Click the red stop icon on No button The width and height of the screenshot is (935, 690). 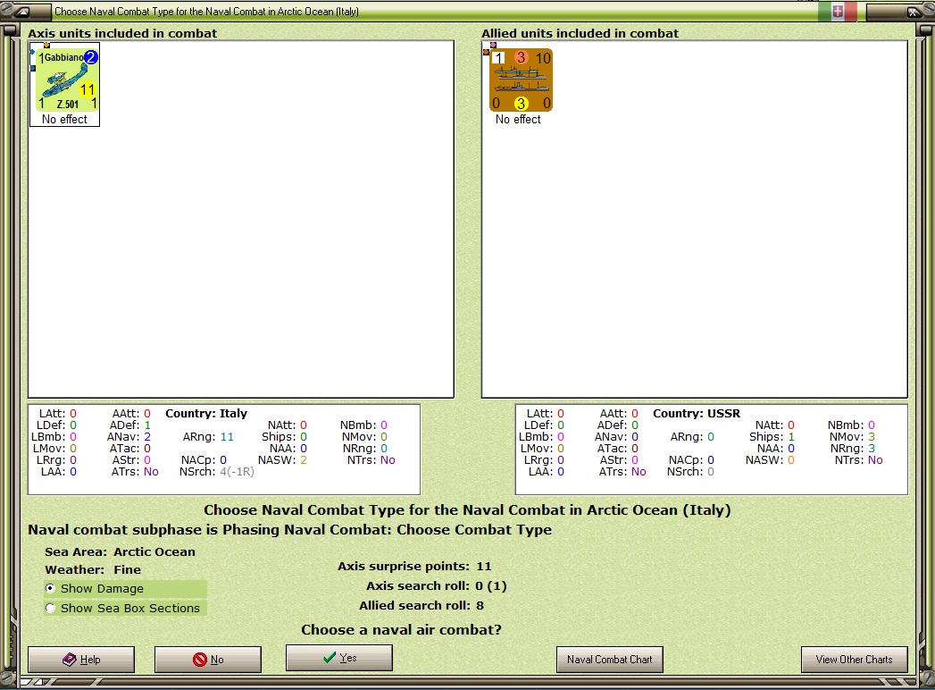pos(200,660)
